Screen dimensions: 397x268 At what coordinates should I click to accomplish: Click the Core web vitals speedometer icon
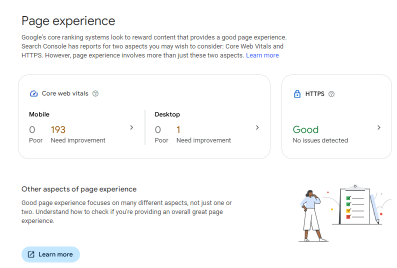click(33, 93)
